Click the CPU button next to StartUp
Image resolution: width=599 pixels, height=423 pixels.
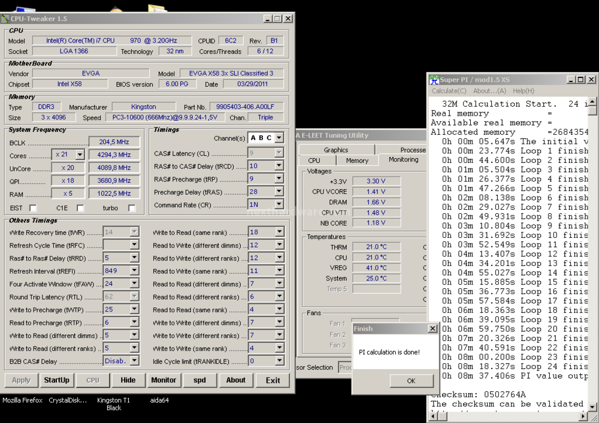pos(92,380)
